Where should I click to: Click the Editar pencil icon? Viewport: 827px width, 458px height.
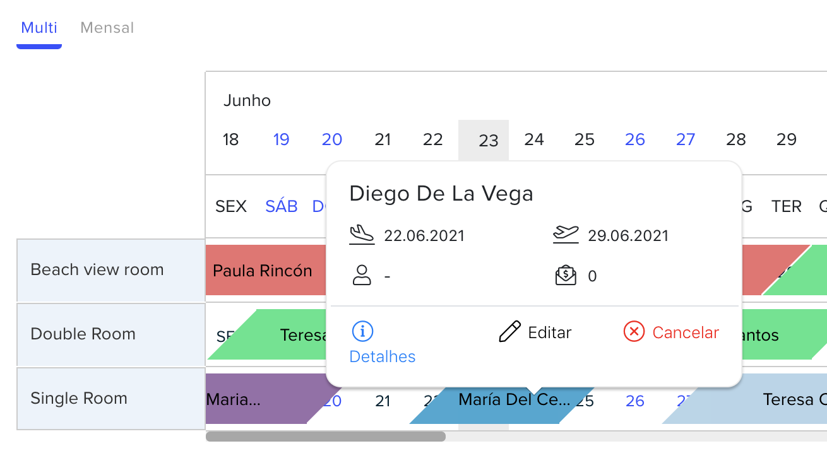click(x=509, y=332)
